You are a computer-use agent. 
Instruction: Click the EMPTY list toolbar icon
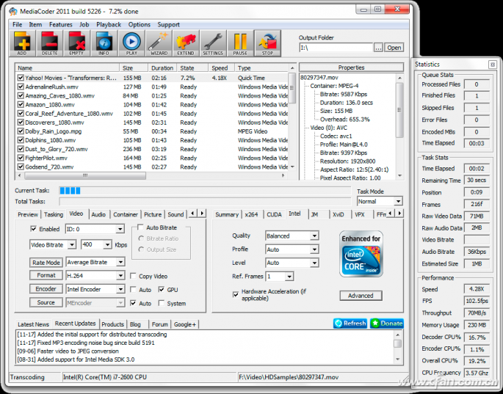click(x=77, y=43)
